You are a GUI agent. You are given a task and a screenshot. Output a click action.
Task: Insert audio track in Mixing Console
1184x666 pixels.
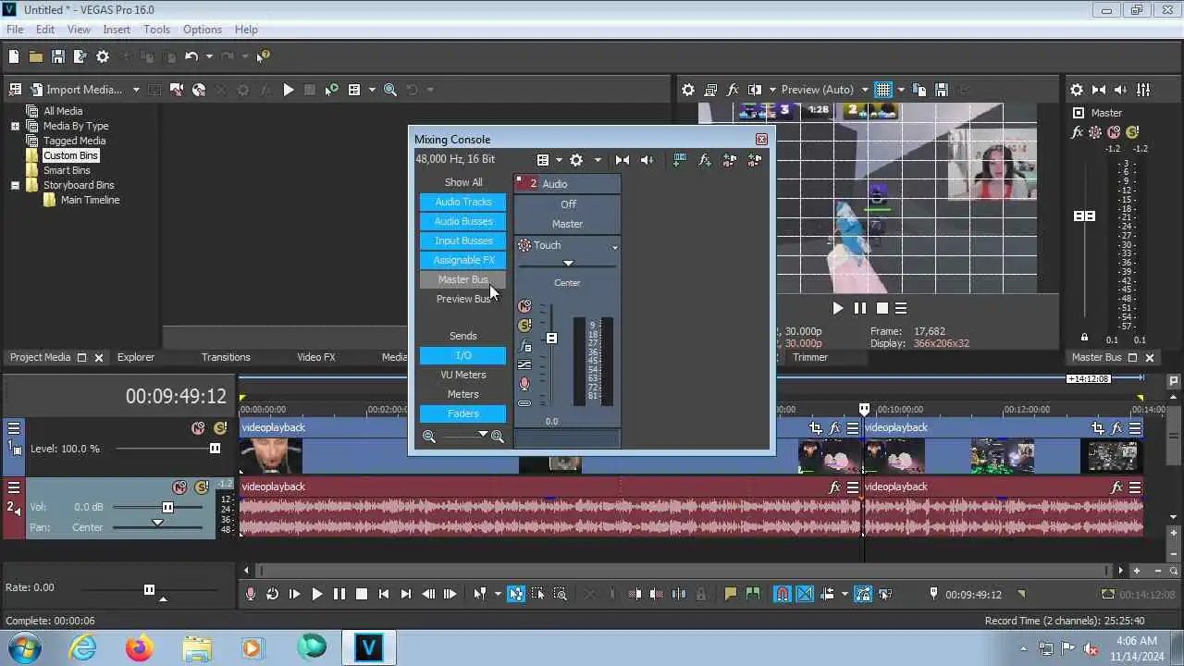pyautogui.click(x=680, y=160)
